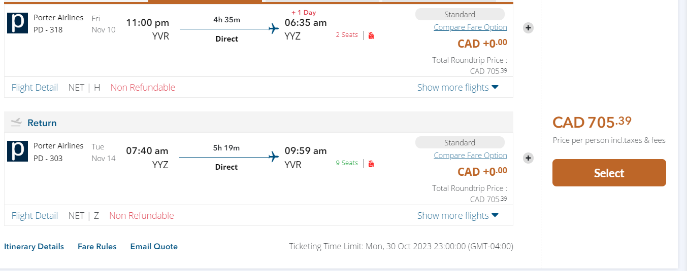Click the airplane arrow icon on the 4h 35m flight

(x=274, y=28)
